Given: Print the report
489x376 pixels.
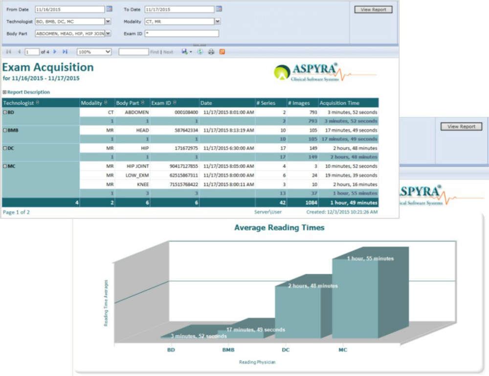Looking at the screenshot, I should coord(211,51).
